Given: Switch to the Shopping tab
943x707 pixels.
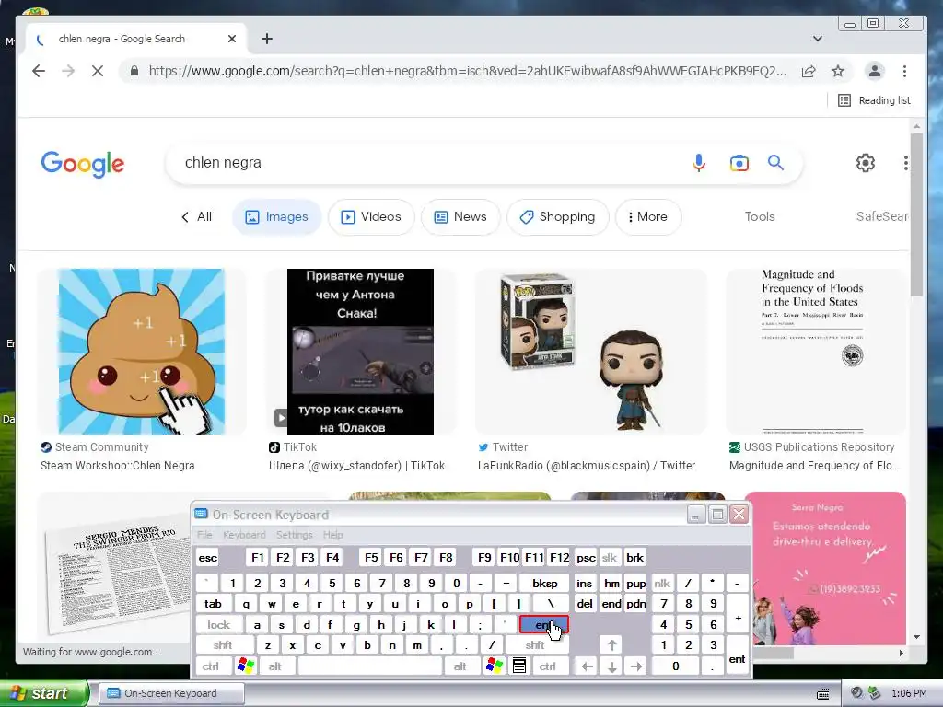Looking at the screenshot, I should [x=557, y=217].
